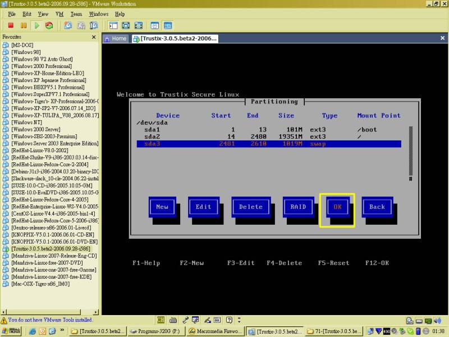Click the Delete partition button
This screenshot has width=449, height=337.
251,207
